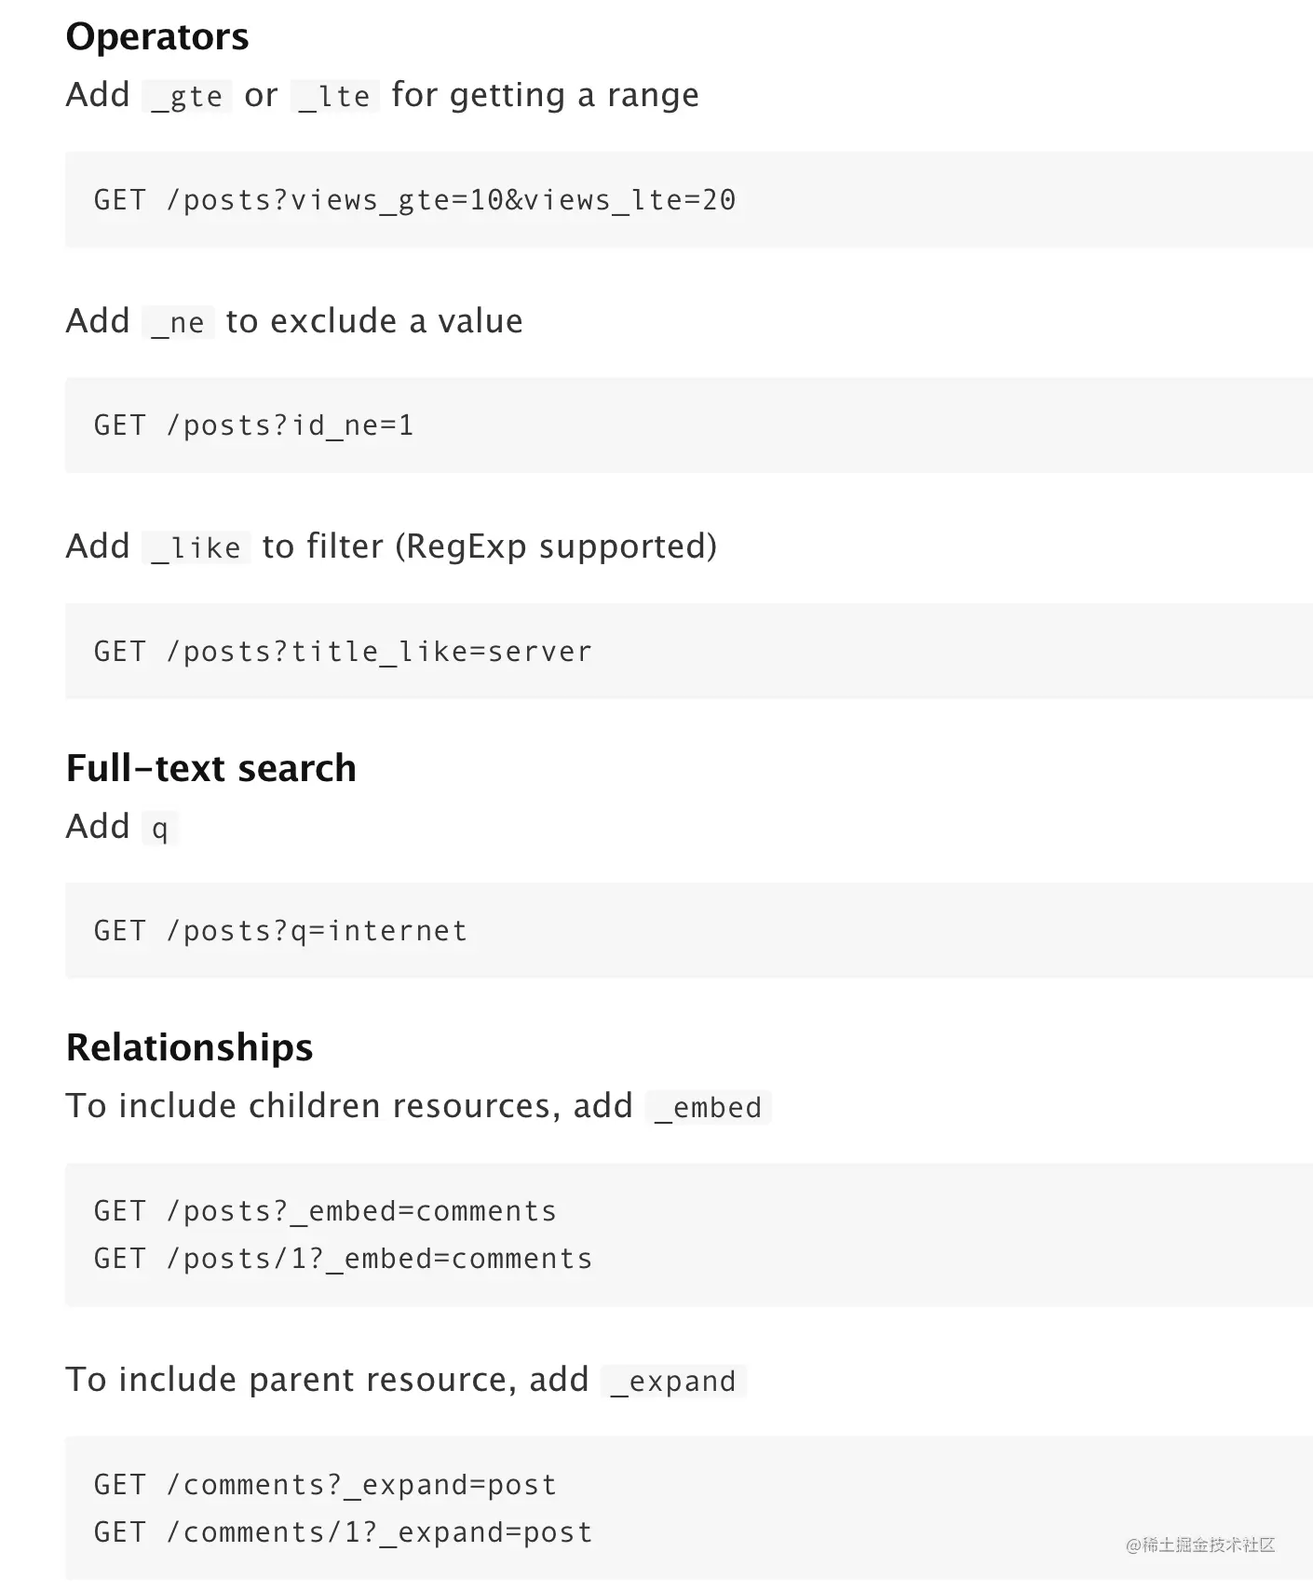This screenshot has width=1313, height=1592.
Task: Click the views_gte range code block
Action: (688, 199)
